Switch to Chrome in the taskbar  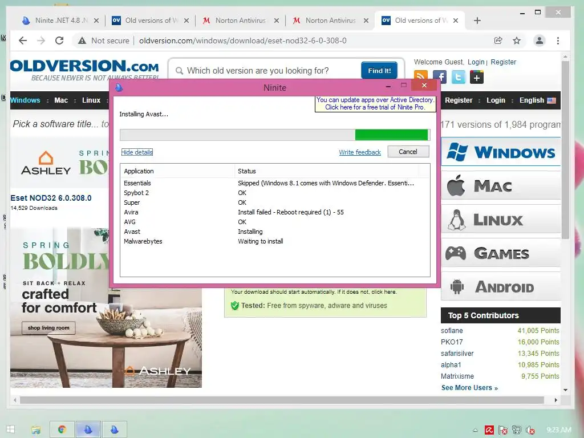(62, 429)
